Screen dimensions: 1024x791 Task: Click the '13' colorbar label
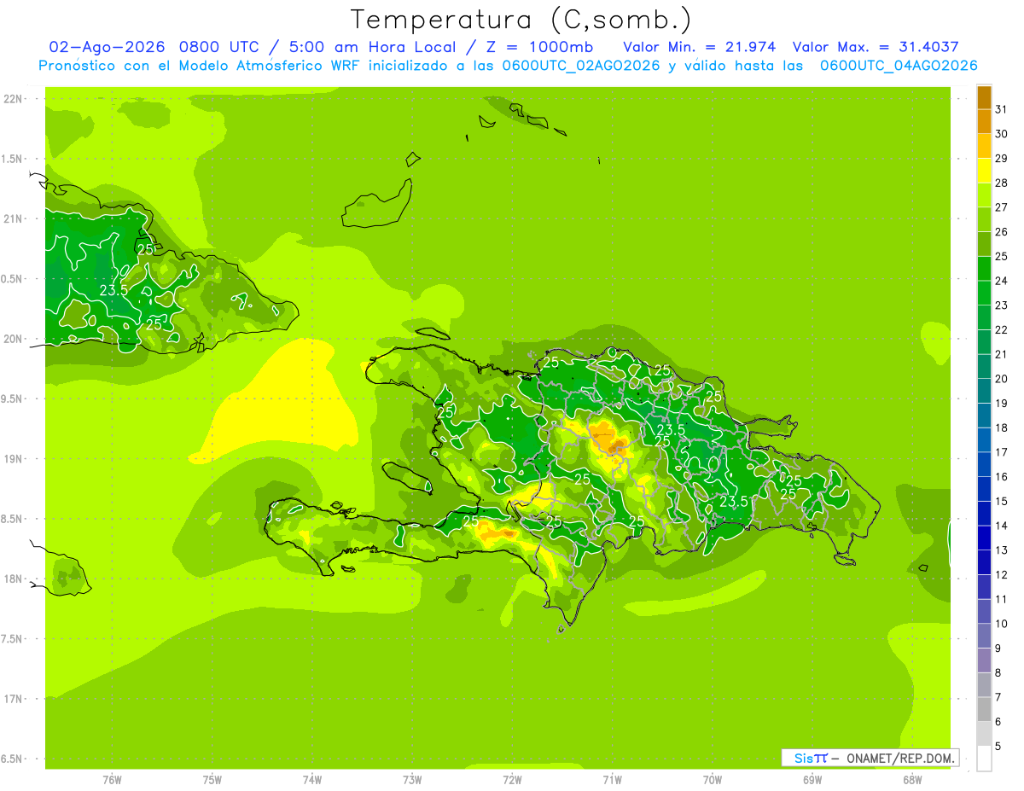[1001, 550]
